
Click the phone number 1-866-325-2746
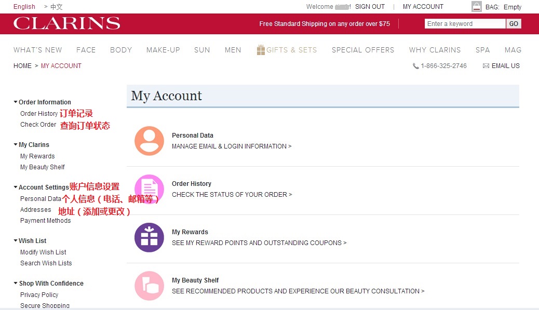click(x=444, y=65)
